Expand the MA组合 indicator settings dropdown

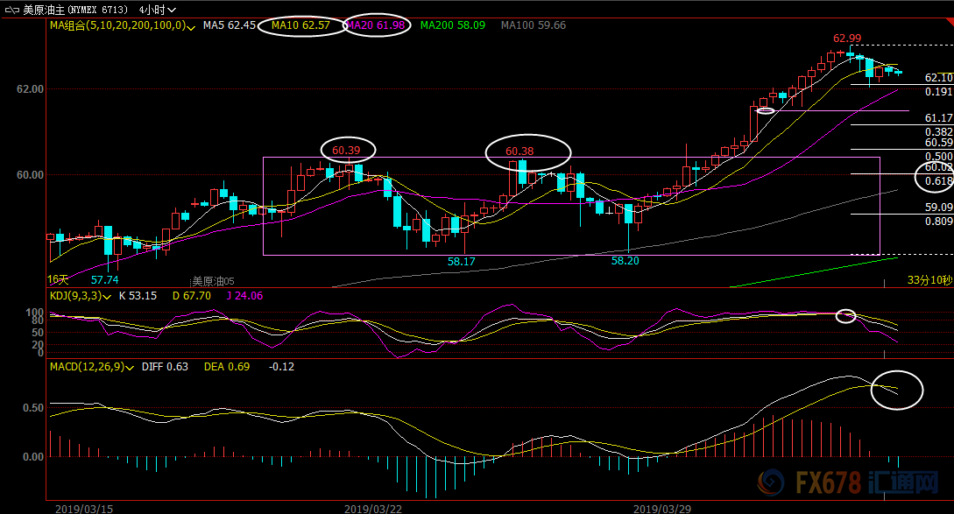click(190, 26)
